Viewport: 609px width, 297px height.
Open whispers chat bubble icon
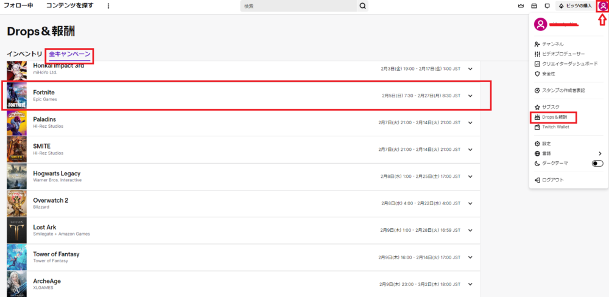coord(547,6)
